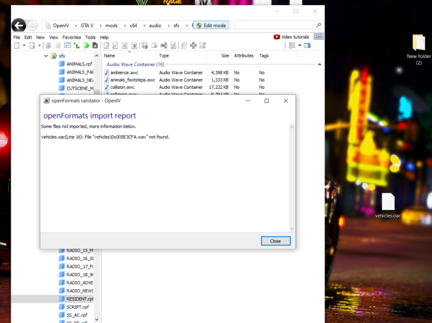The height and width of the screenshot is (323, 432).
Task: Launch the game with the green play icon
Action: point(86,45)
